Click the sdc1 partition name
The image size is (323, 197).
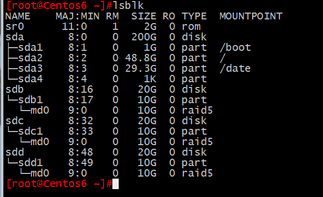click(x=30, y=132)
